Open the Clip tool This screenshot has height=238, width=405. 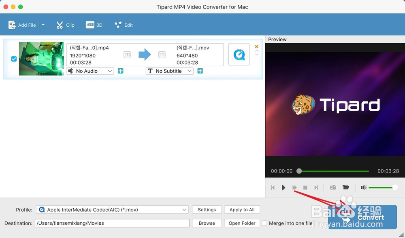[65, 25]
